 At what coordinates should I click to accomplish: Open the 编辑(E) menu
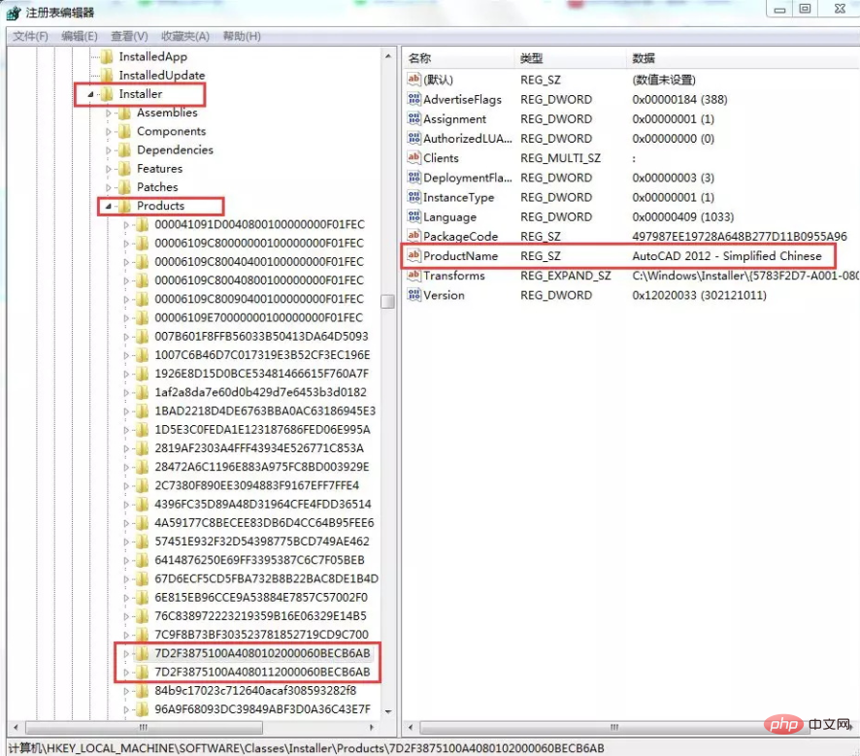coord(80,36)
